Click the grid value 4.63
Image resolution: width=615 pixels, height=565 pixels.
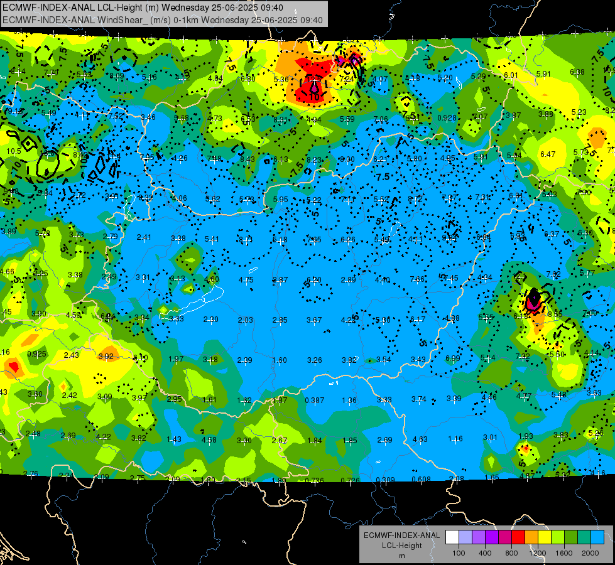click(420, 439)
